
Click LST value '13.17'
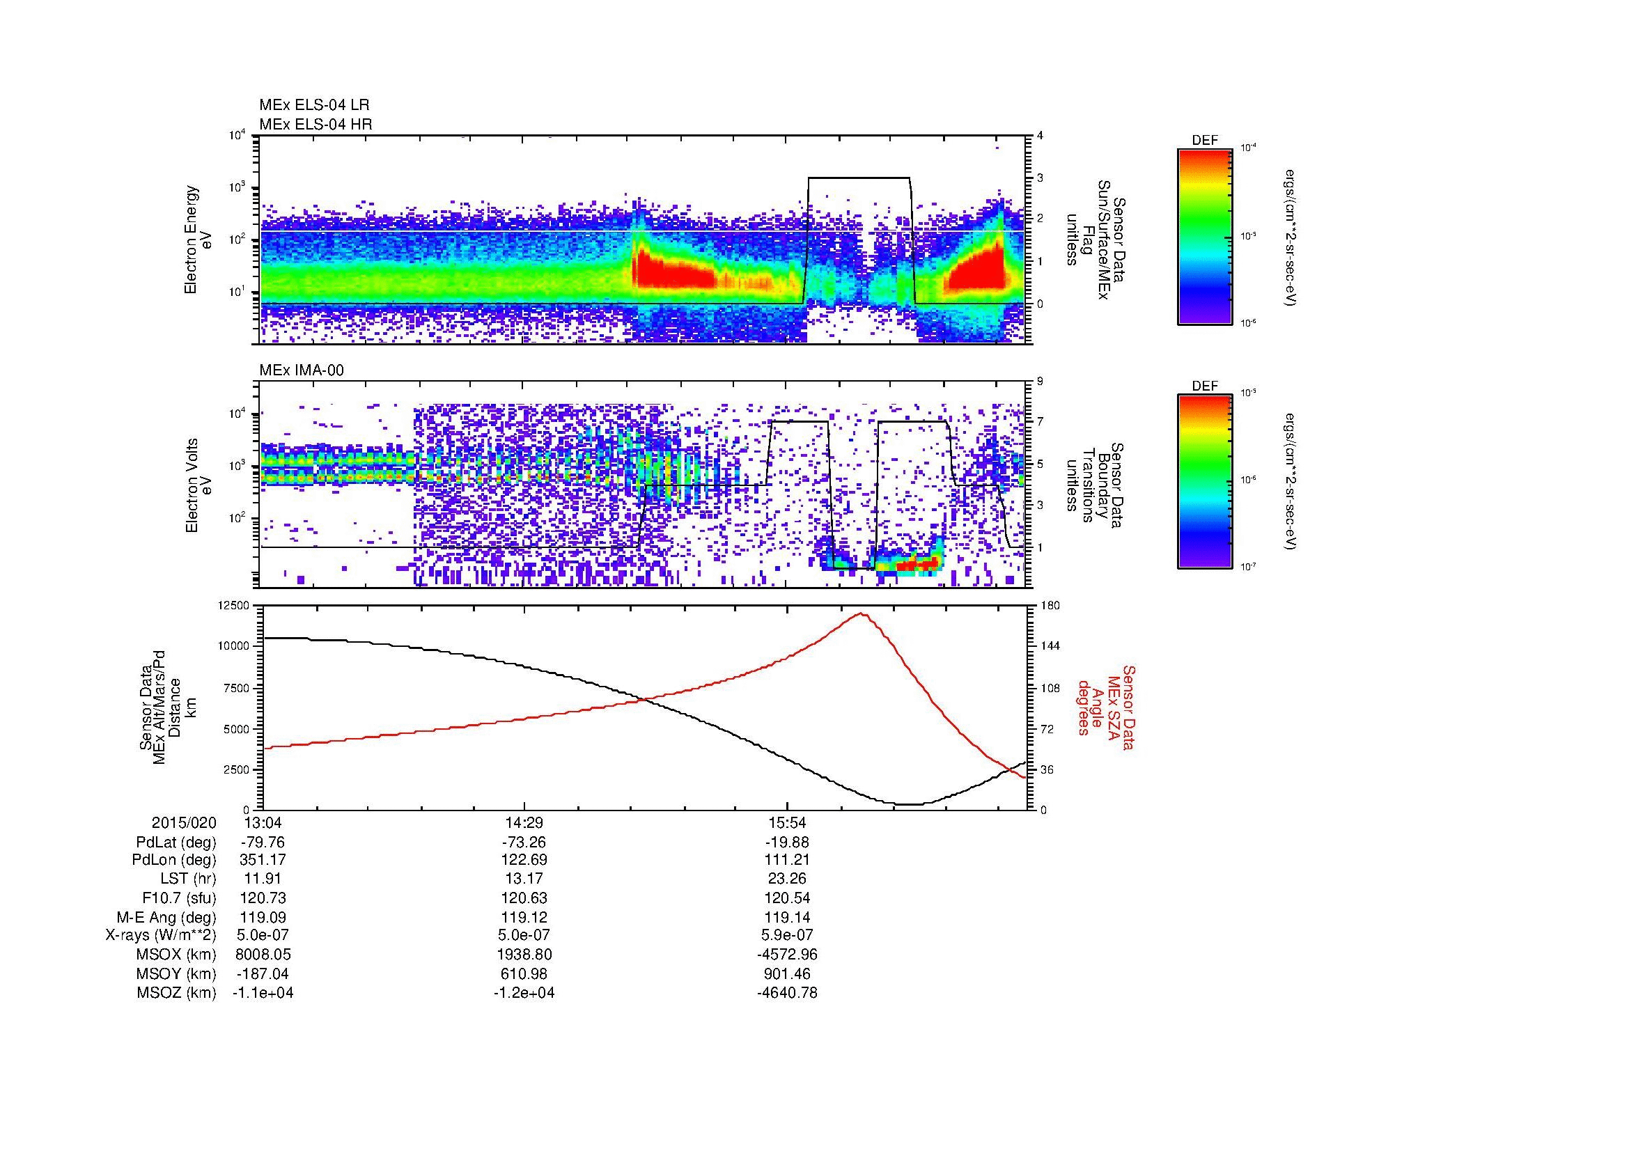pyautogui.click(x=524, y=879)
